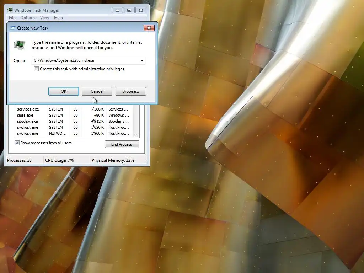Expand the Open combo box dropdown arrow
This screenshot has height=273, width=364.
tap(142, 60)
